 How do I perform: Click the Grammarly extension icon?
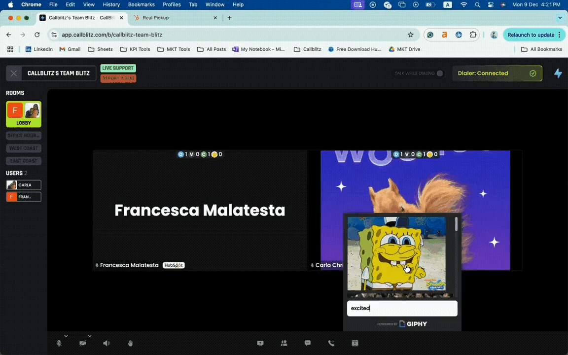430,35
